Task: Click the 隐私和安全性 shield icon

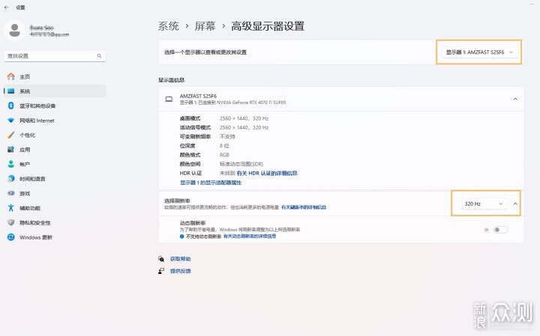Action: 11,222
